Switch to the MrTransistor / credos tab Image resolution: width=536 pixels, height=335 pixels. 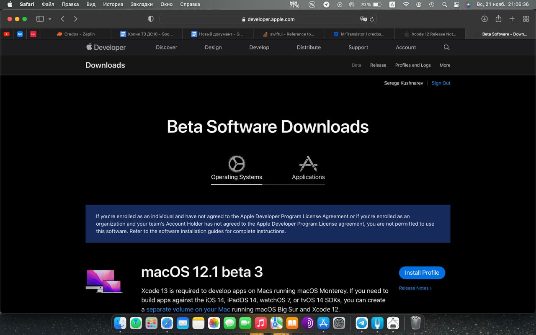[x=359, y=34]
